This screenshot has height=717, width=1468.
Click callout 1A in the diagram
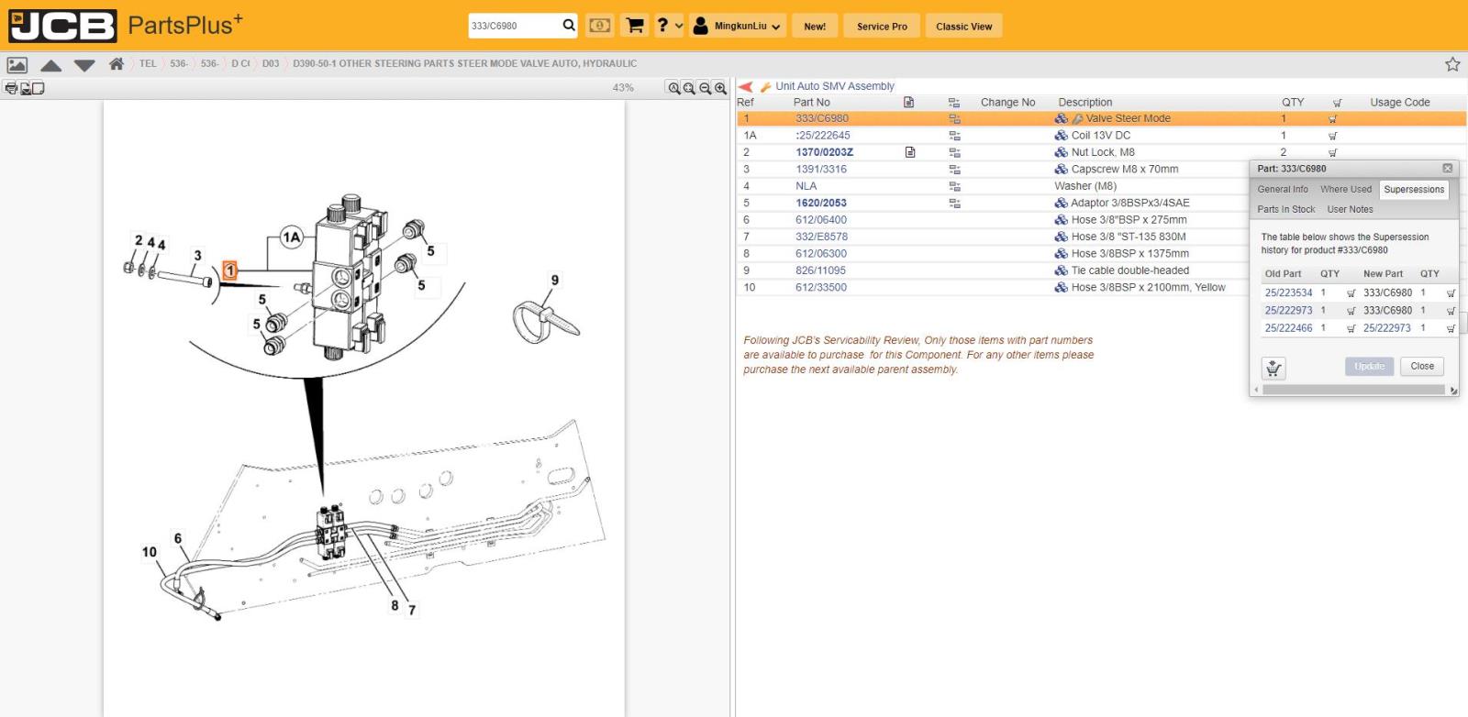click(x=291, y=237)
